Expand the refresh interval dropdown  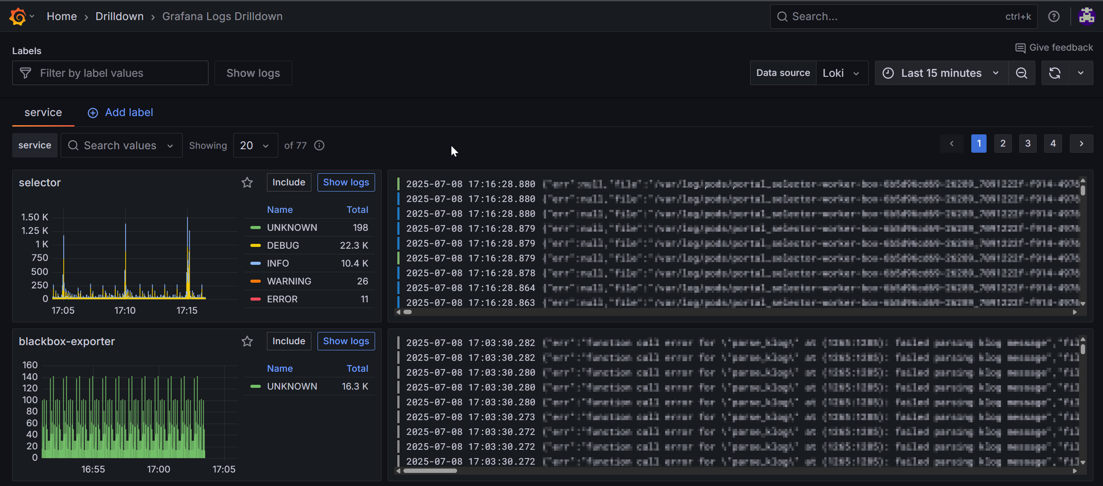click(x=1081, y=73)
